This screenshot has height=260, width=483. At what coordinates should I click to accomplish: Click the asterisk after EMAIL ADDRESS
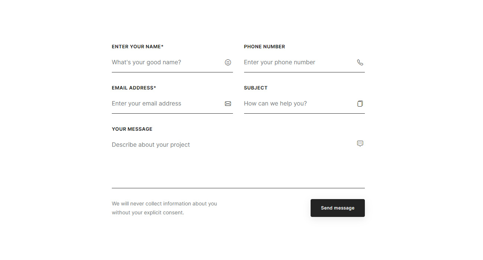[155, 88]
